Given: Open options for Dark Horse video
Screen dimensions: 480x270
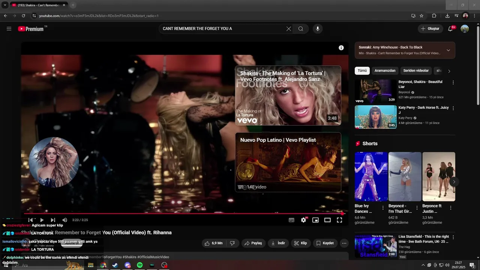Looking at the screenshot, I should (x=453, y=108).
